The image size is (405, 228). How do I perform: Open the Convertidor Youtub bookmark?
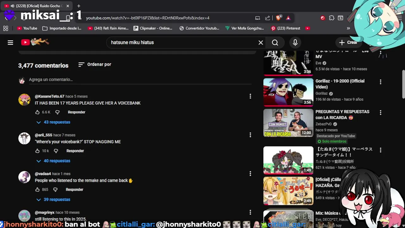pyautogui.click(x=199, y=28)
